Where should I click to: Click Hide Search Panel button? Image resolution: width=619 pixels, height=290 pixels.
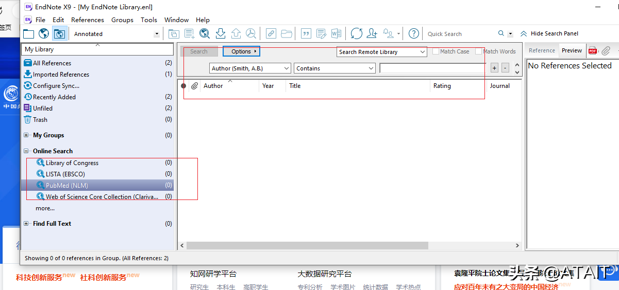pos(549,33)
